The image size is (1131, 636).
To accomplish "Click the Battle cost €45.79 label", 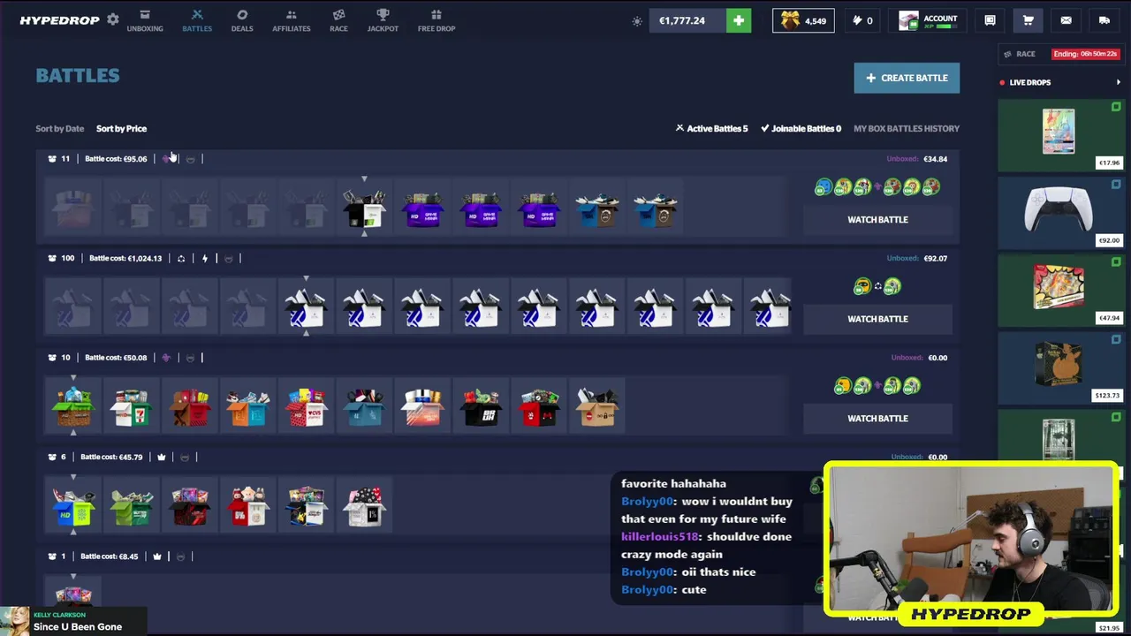I will [x=111, y=458].
